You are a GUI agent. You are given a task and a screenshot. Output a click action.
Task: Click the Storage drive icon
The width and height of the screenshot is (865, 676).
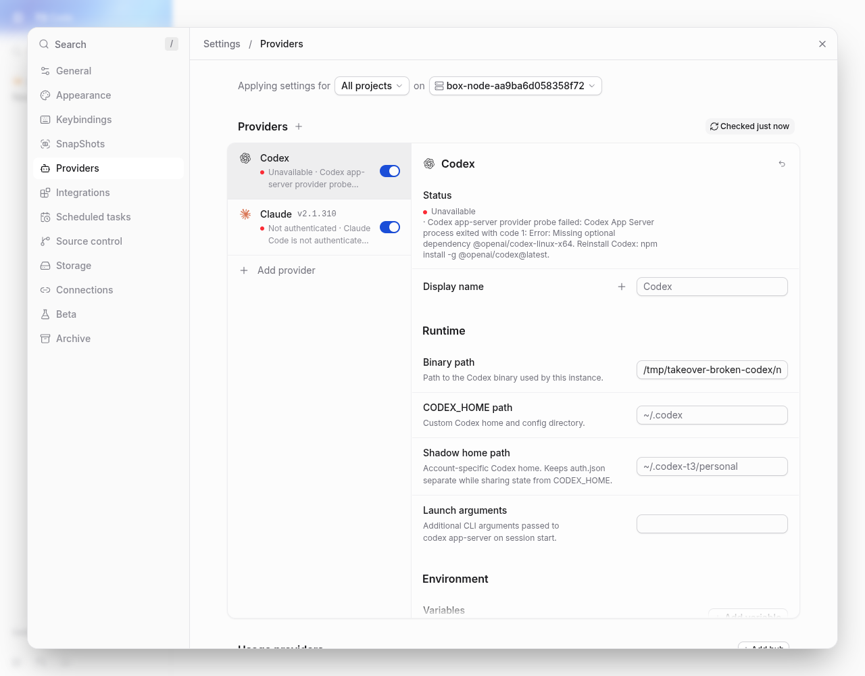(x=45, y=266)
